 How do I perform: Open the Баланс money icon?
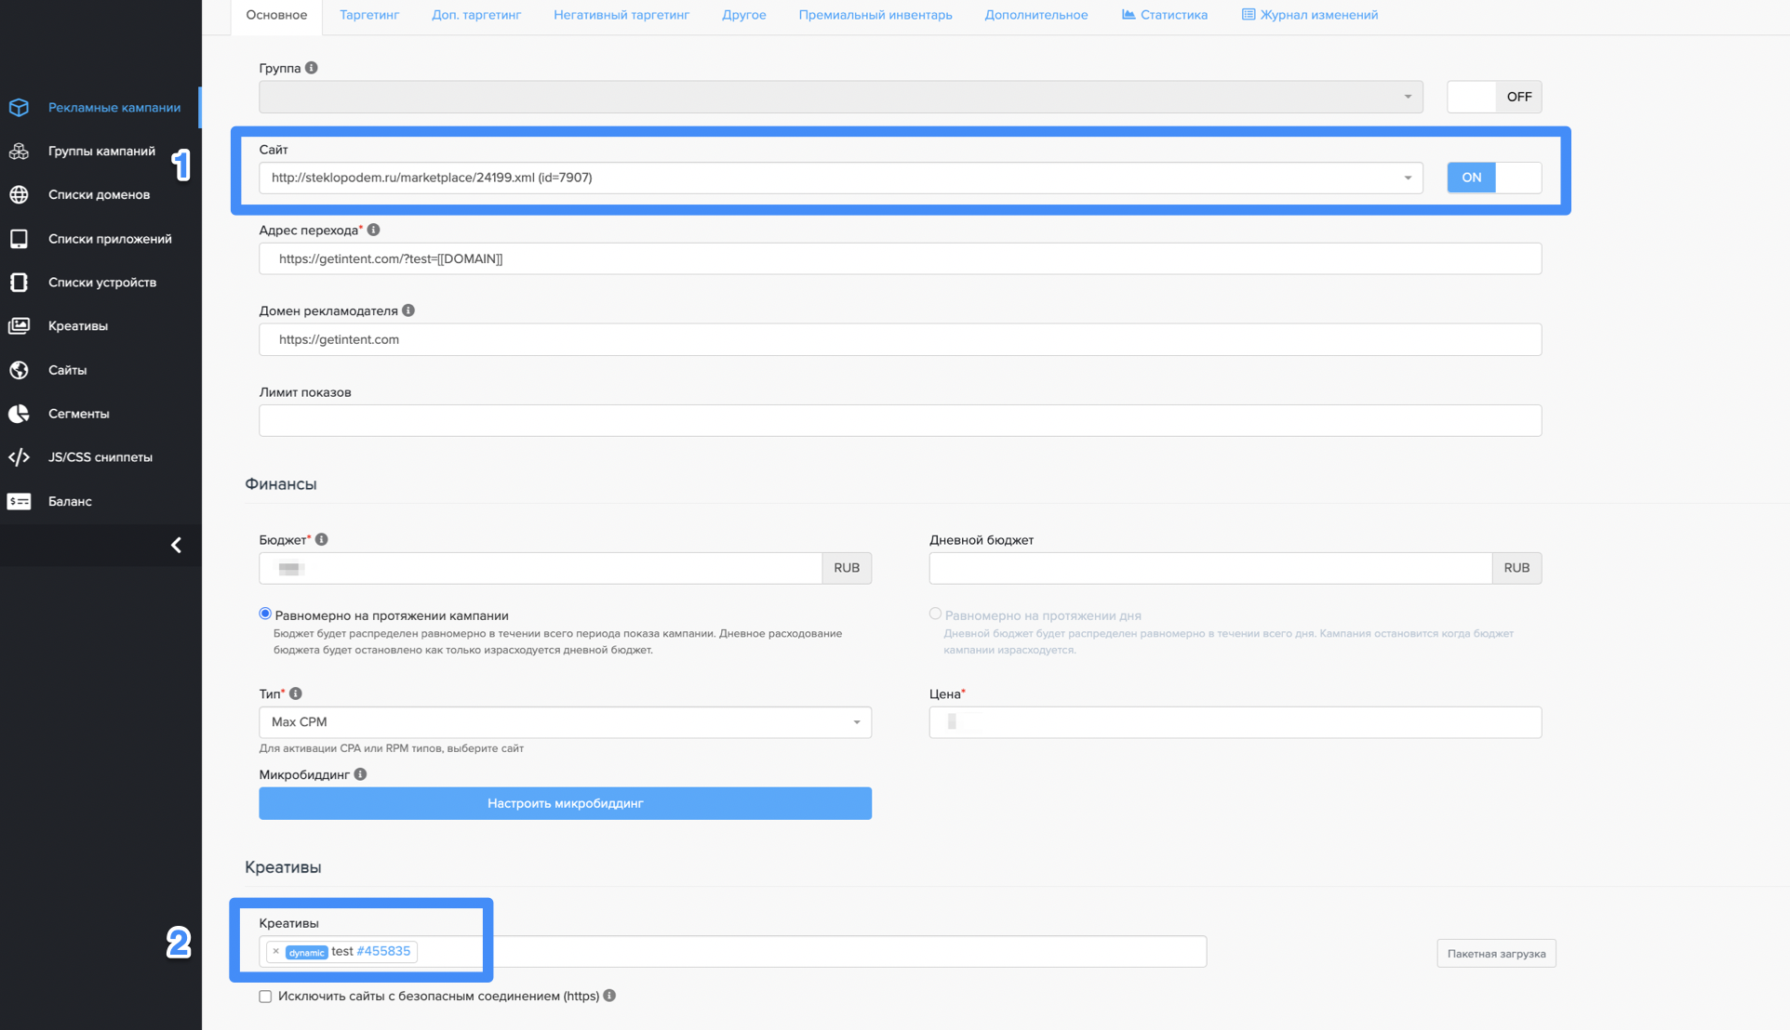(20, 501)
